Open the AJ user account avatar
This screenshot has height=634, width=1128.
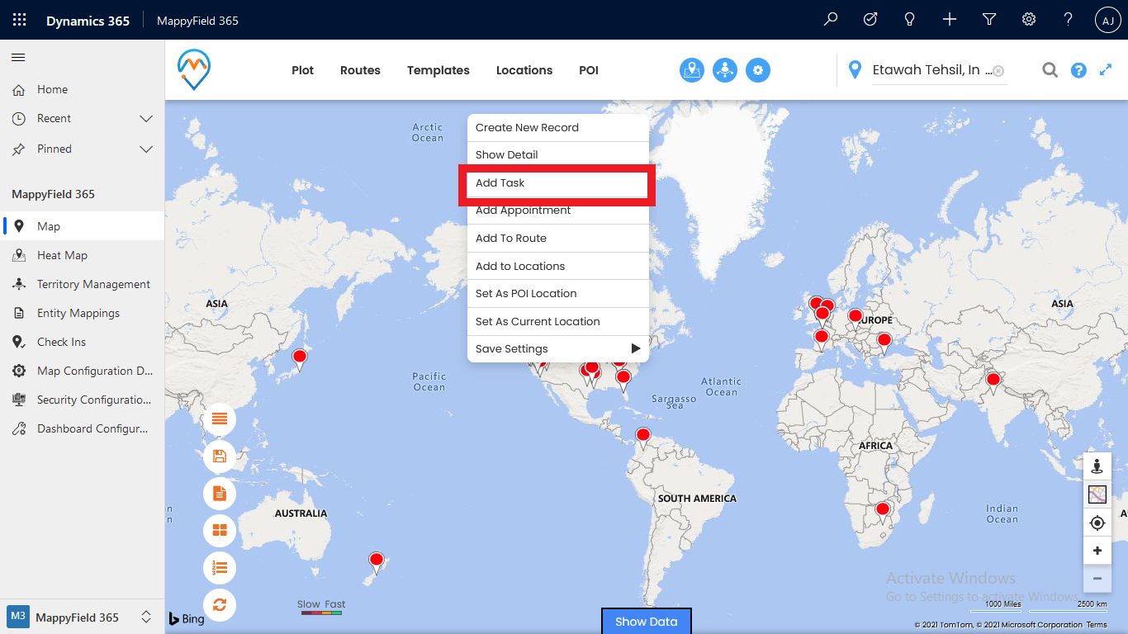click(1108, 21)
